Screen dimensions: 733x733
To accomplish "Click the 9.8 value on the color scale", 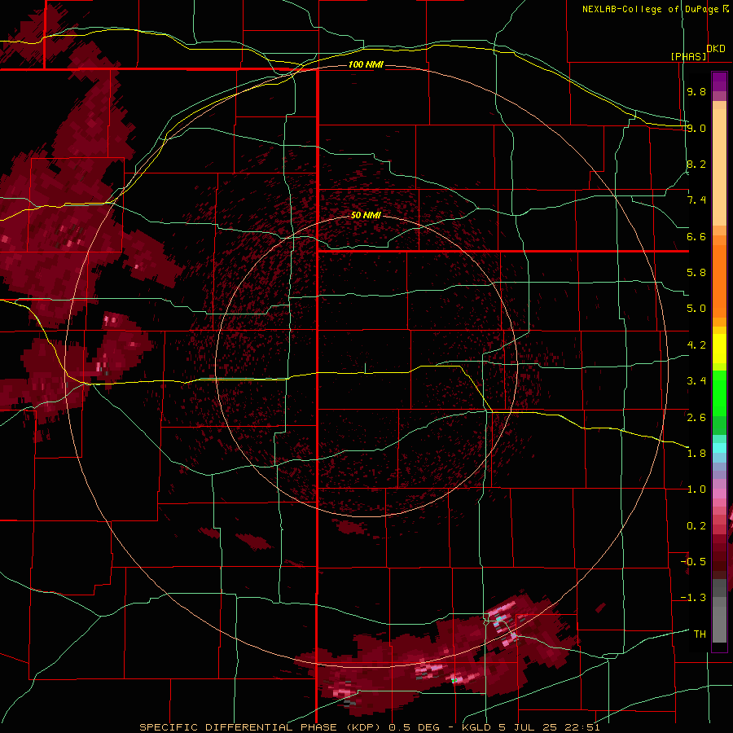I will [x=696, y=91].
